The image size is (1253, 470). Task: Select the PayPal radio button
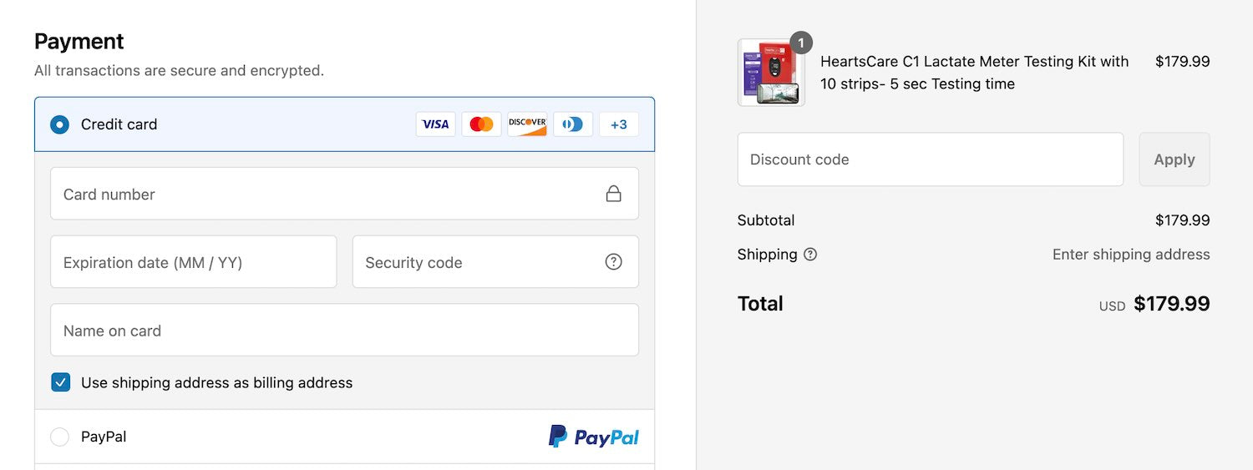click(60, 437)
